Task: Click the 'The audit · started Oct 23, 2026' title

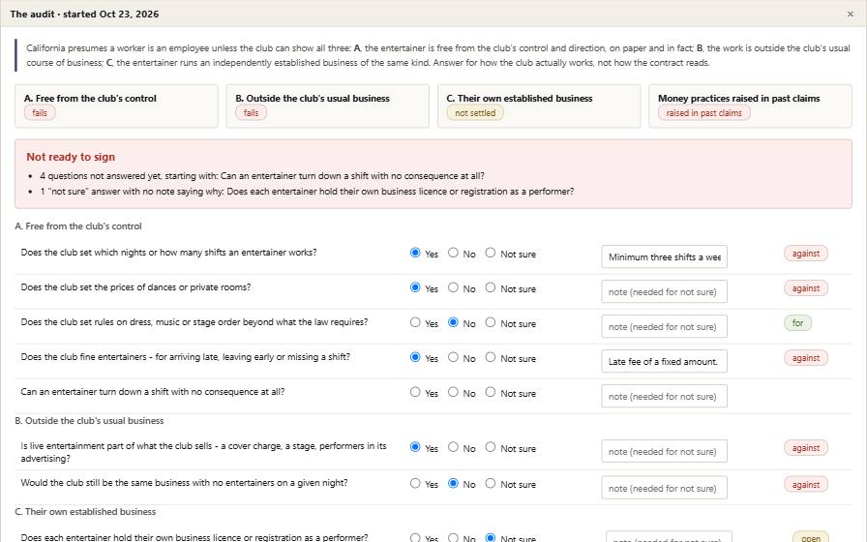Action: point(84,14)
